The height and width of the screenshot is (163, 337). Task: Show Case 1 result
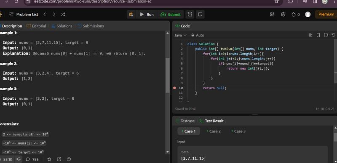coord(189,131)
